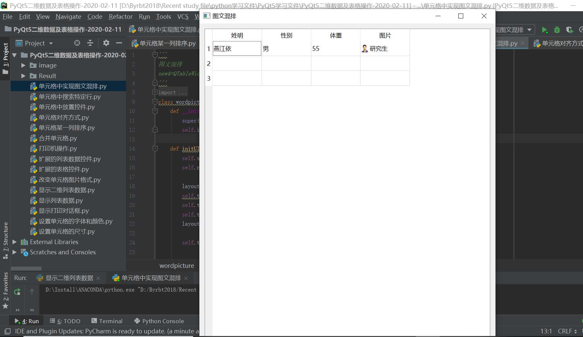Open the File menu
Viewport: 583px width, 337px height.
8,16
